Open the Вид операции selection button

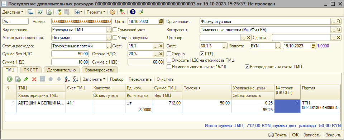click(x=109, y=29)
